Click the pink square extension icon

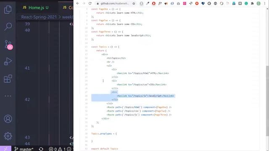tap(185, 3)
